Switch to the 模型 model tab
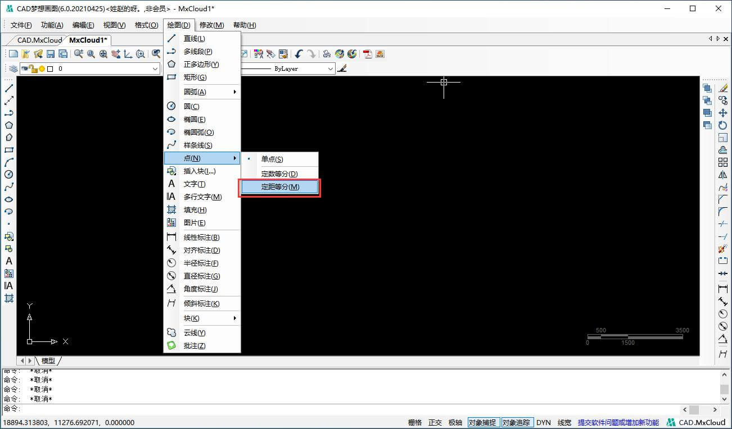732x429 pixels. click(48, 360)
